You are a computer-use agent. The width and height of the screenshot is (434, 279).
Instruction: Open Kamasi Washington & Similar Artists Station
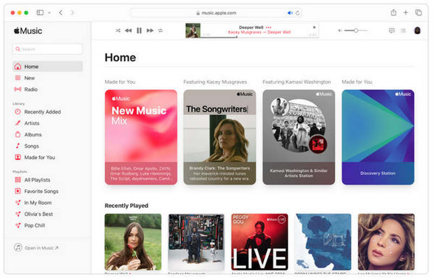pos(299,137)
